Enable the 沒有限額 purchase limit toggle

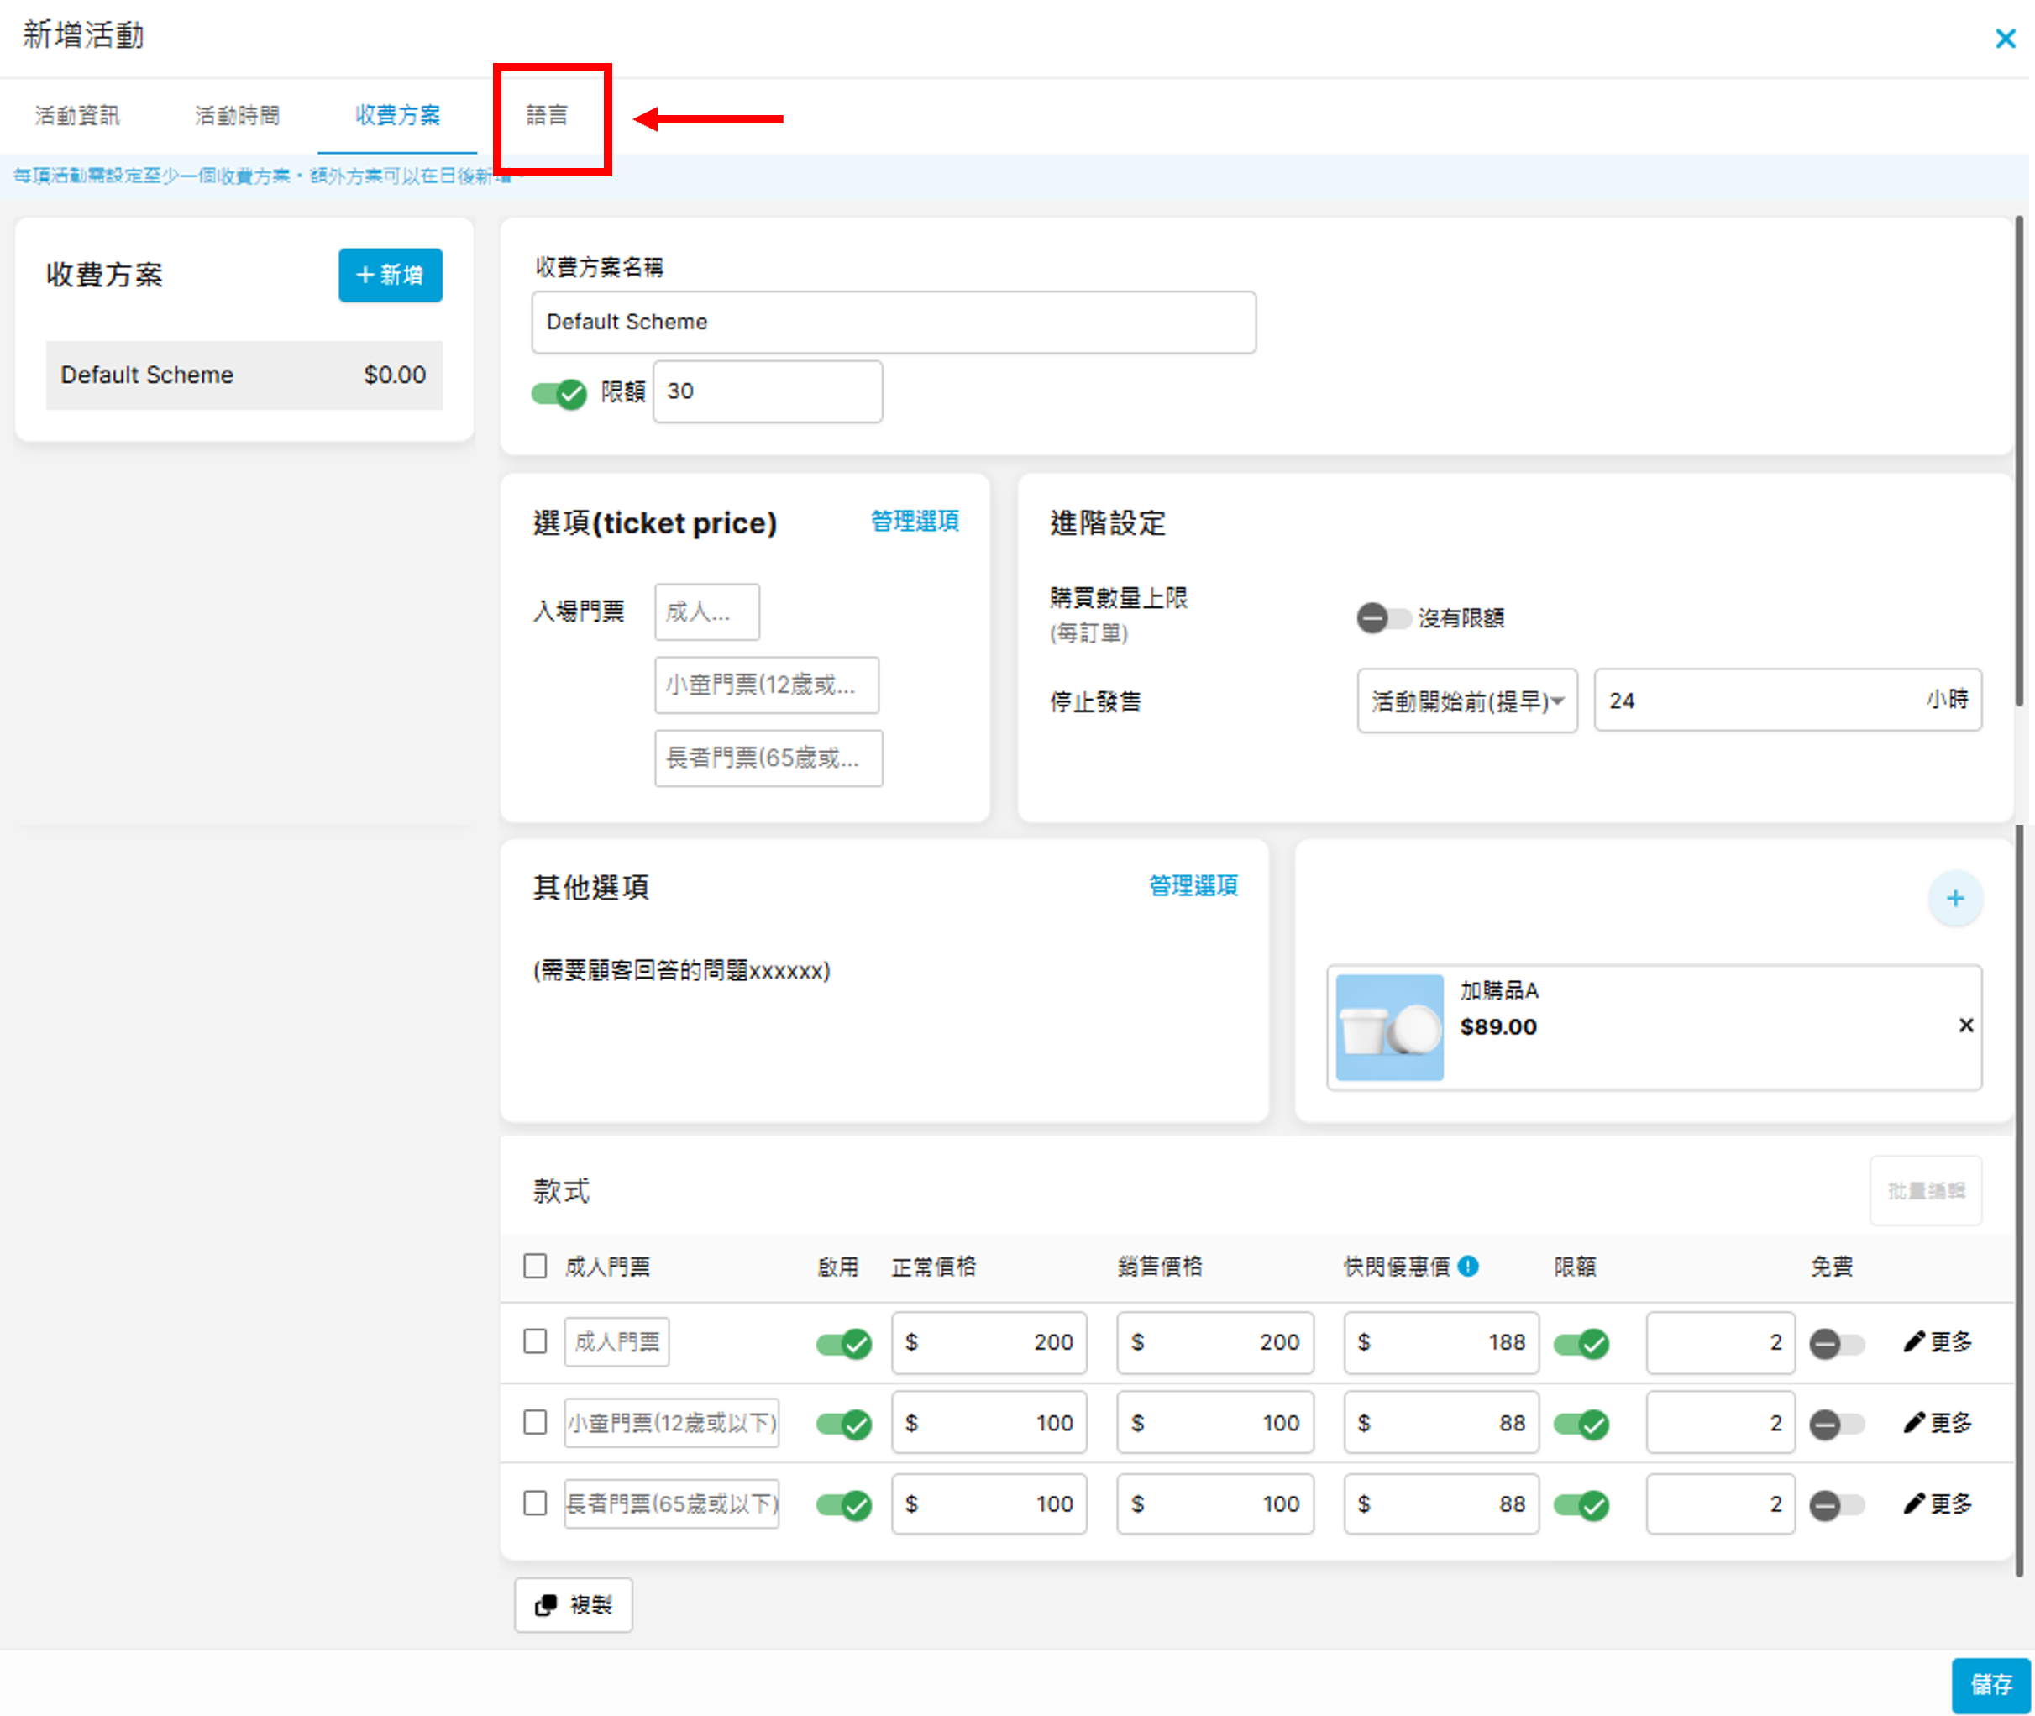[x=1382, y=617]
